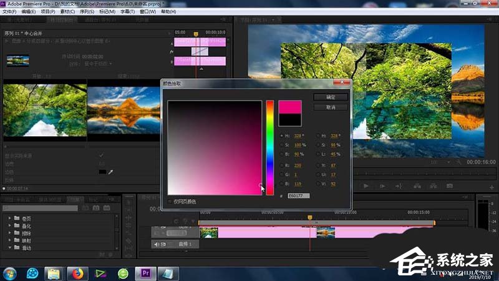The image size is (499, 281).
Task: Enable the 仅网页颜色 checkbox
Action: tap(171, 201)
